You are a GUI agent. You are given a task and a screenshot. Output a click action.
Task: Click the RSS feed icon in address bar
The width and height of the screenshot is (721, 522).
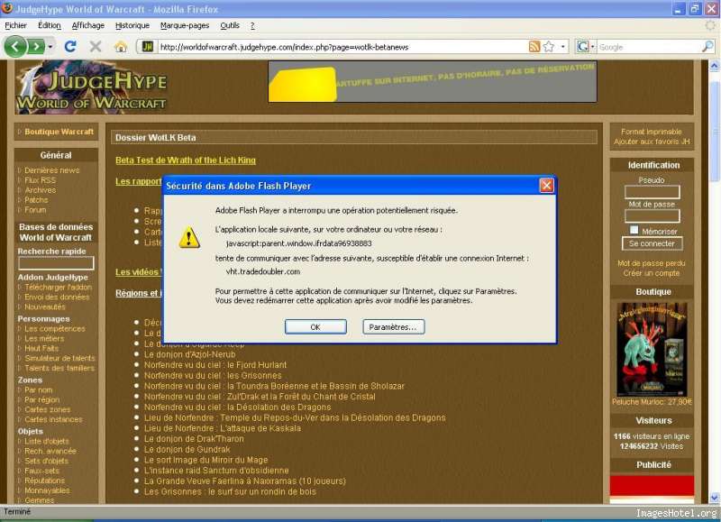tap(534, 46)
